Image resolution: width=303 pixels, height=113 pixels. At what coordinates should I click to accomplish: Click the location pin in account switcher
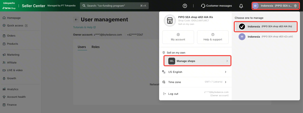295,6
